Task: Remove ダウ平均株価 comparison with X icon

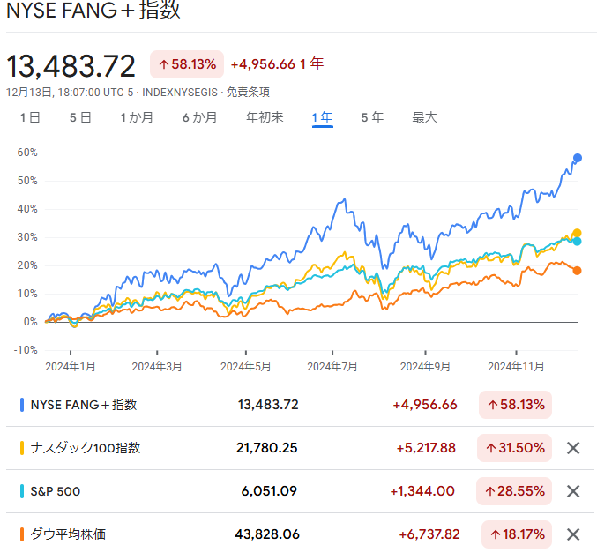Action: pos(573,534)
